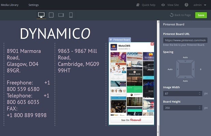Switch to desktop preview mode

point(41,15)
